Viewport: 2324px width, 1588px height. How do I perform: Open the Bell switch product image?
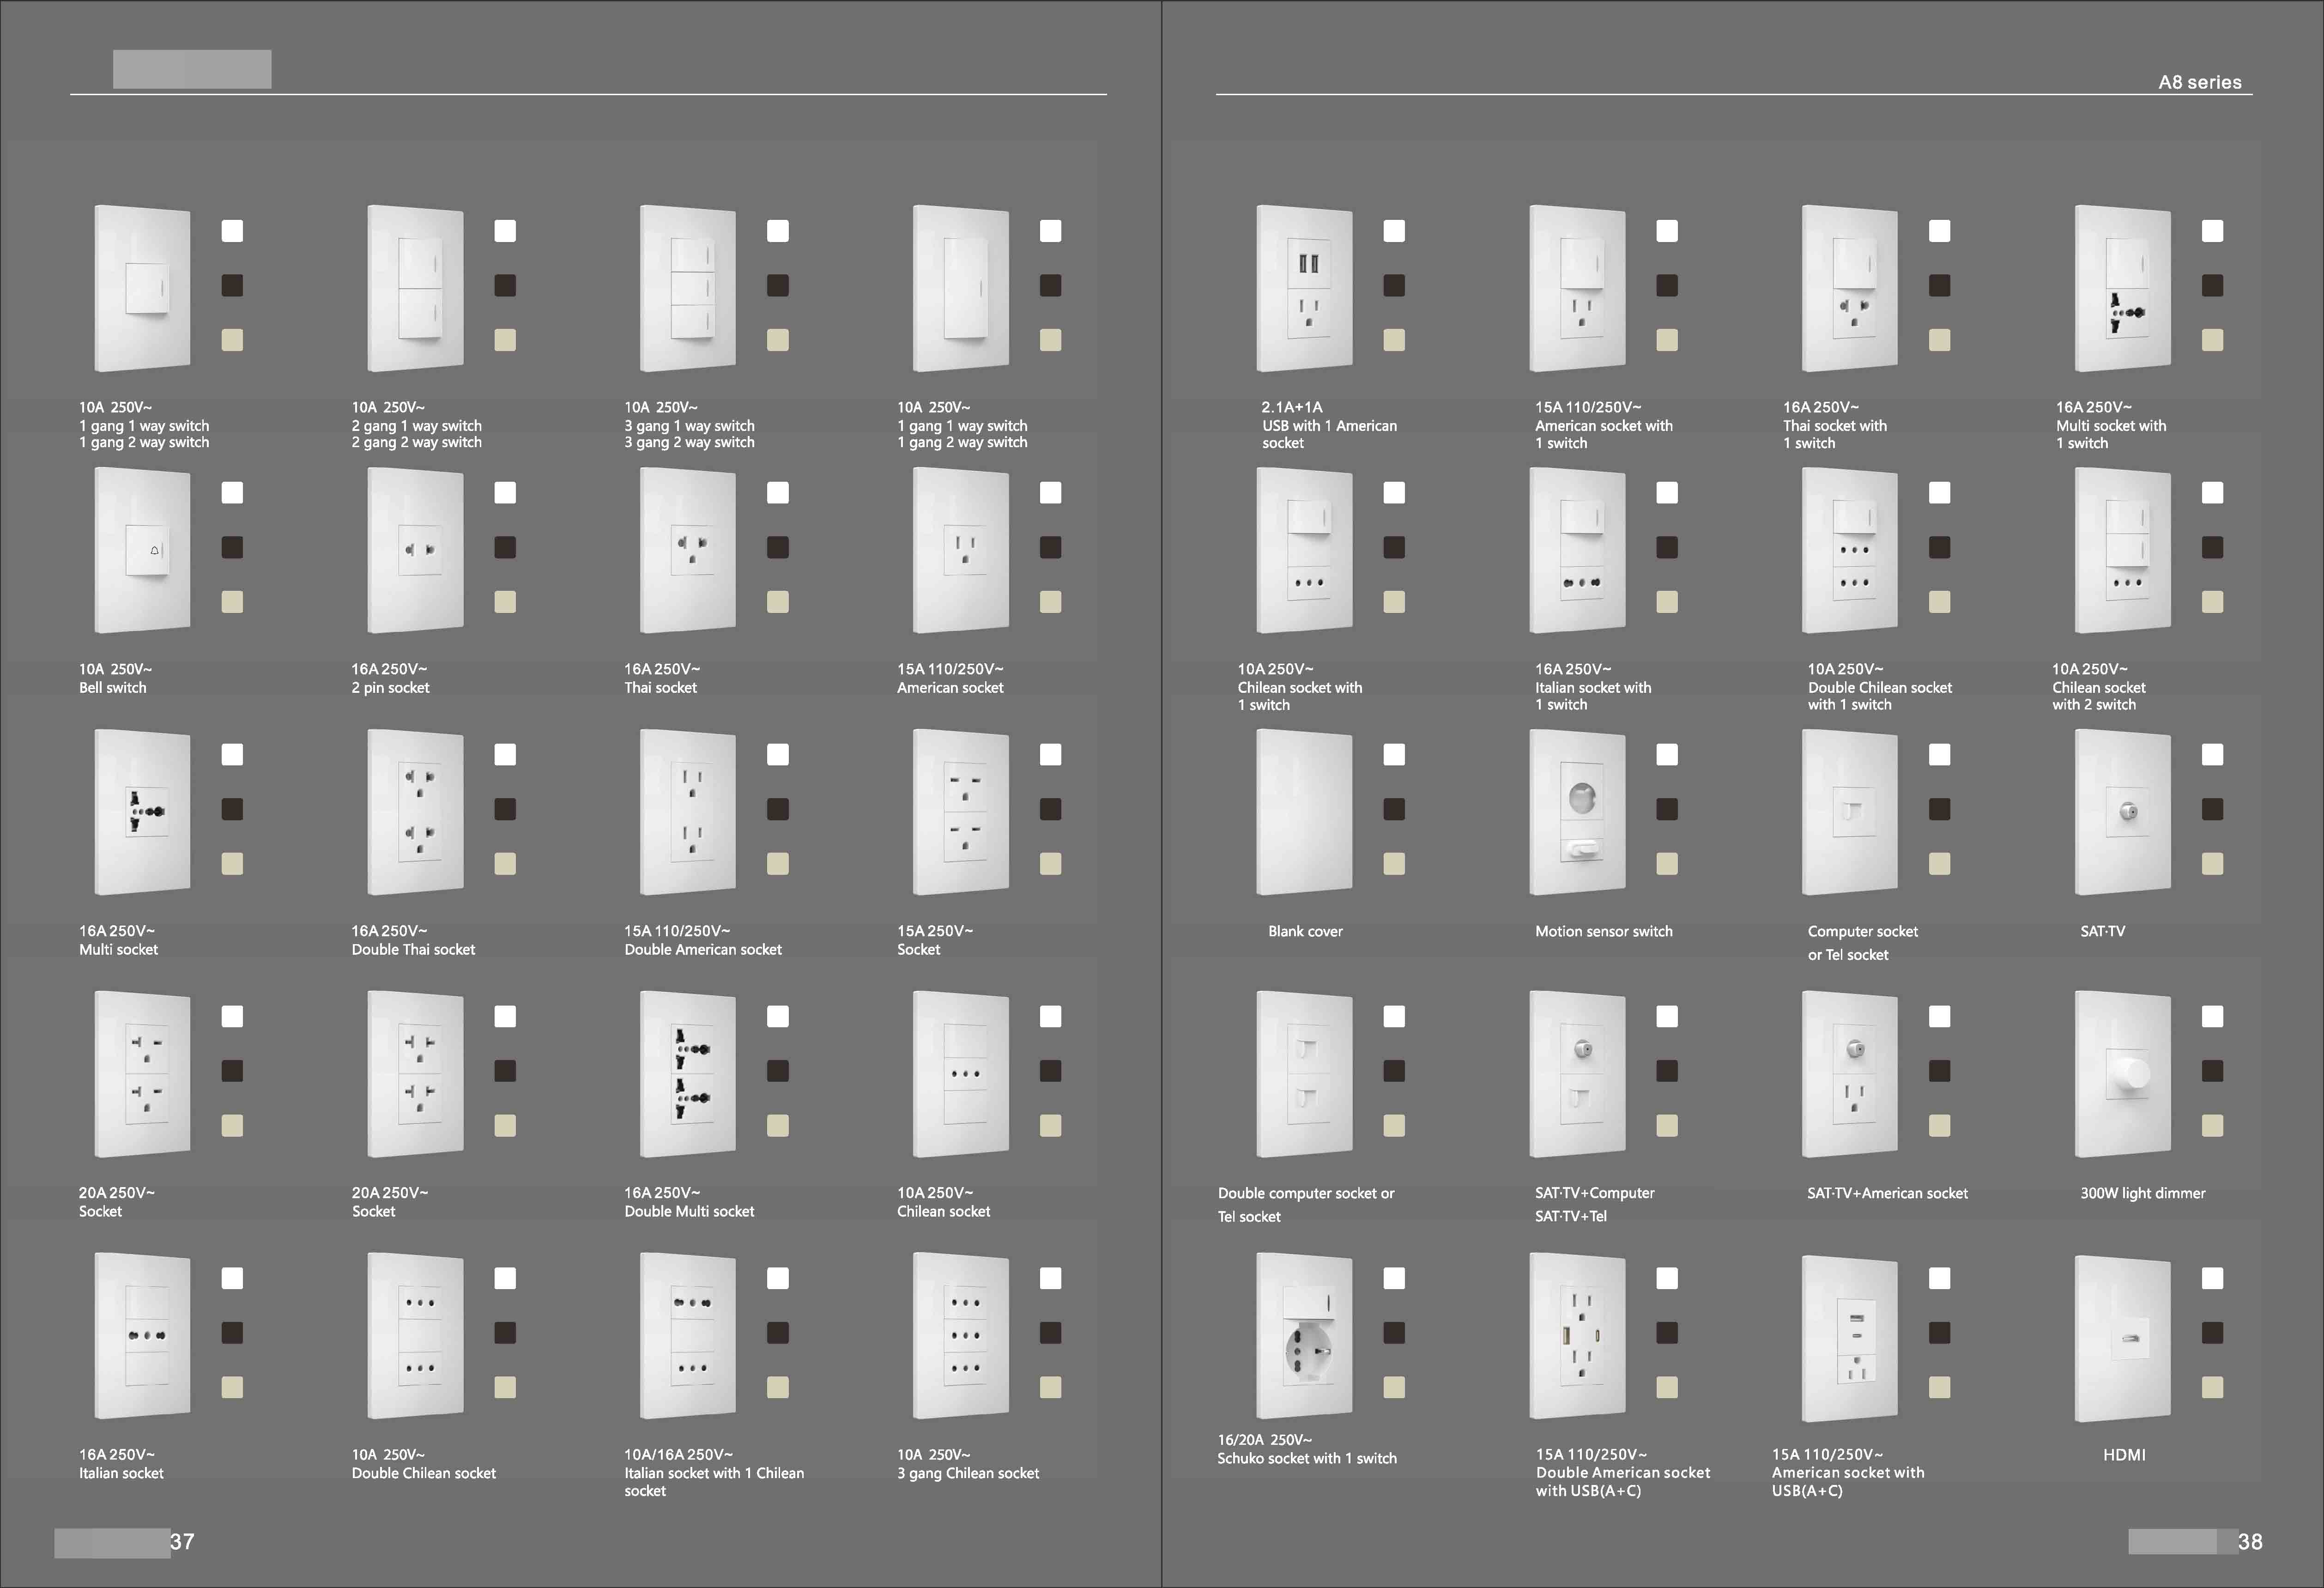[x=142, y=550]
